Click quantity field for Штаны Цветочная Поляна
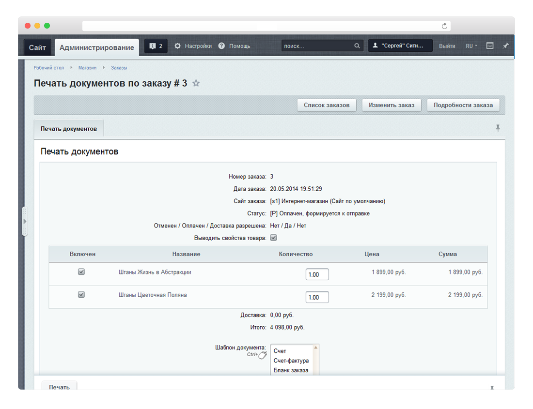533x409 pixels. (317, 297)
